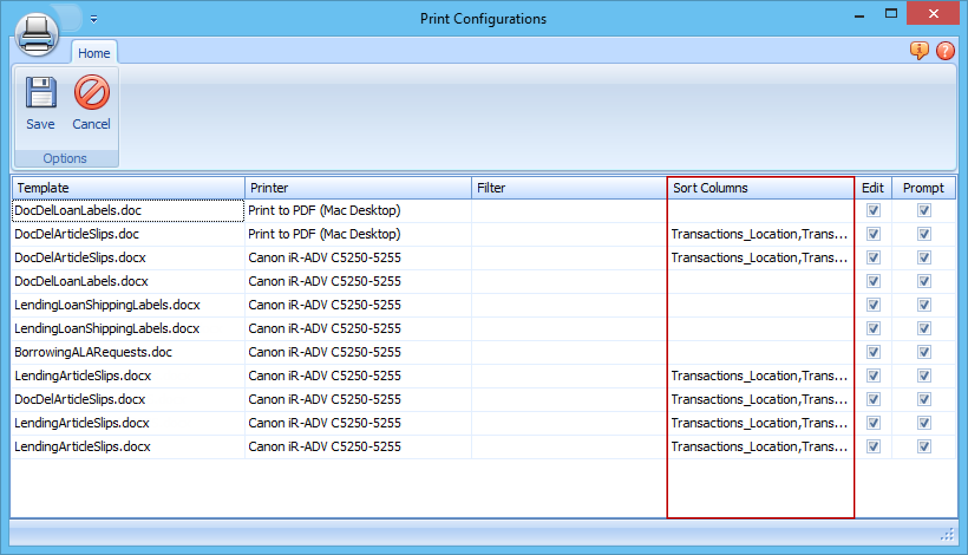
Task: Toggle Prompt checkbox for DocDelLoanLabels.docx row
Action: tap(924, 282)
